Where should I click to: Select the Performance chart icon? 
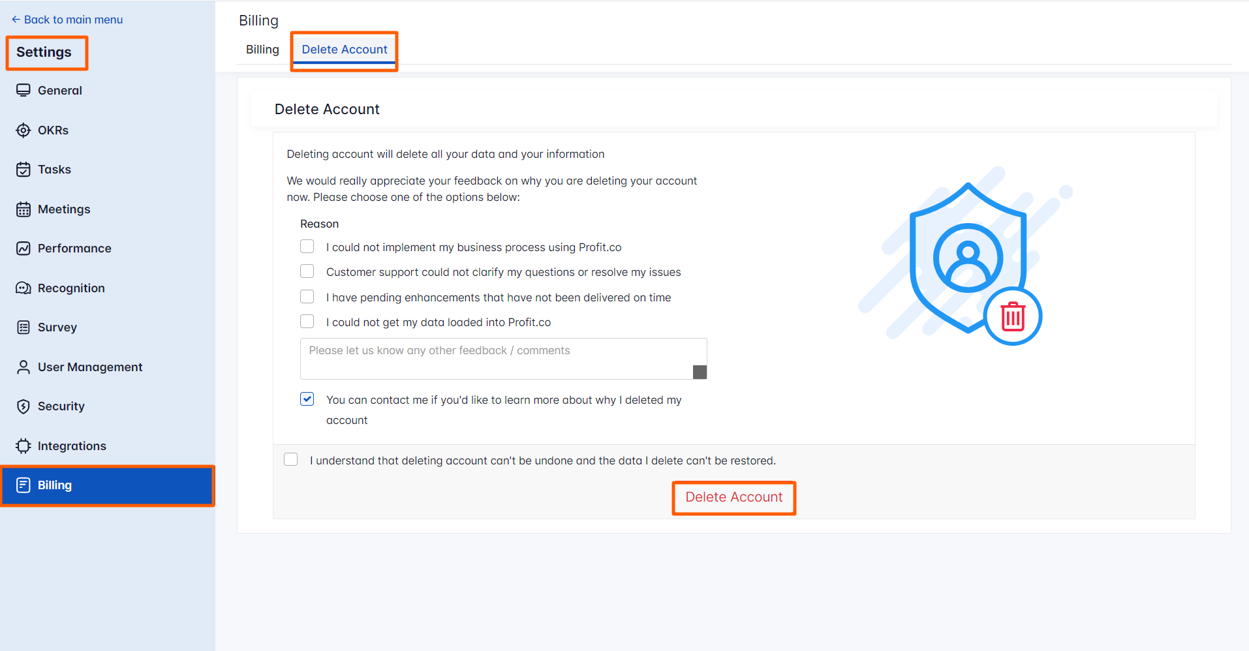coord(23,248)
